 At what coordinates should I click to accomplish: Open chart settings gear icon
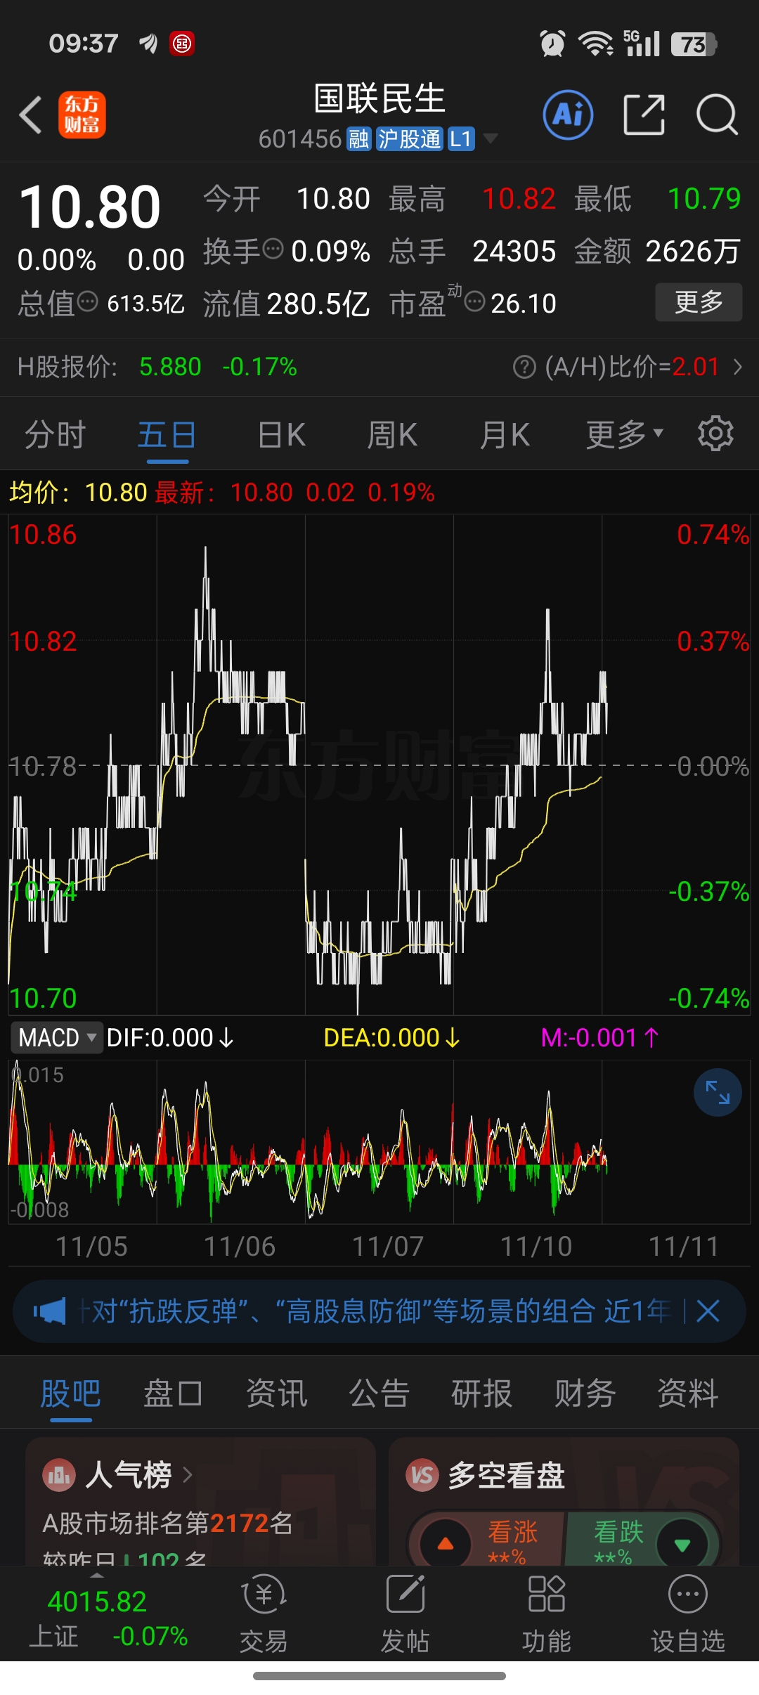[715, 434]
